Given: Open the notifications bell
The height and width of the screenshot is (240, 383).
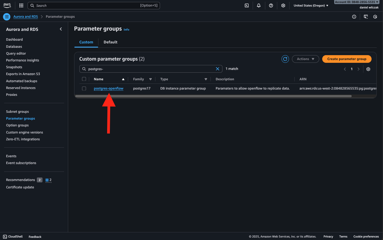Looking at the screenshot, I should (259, 5).
